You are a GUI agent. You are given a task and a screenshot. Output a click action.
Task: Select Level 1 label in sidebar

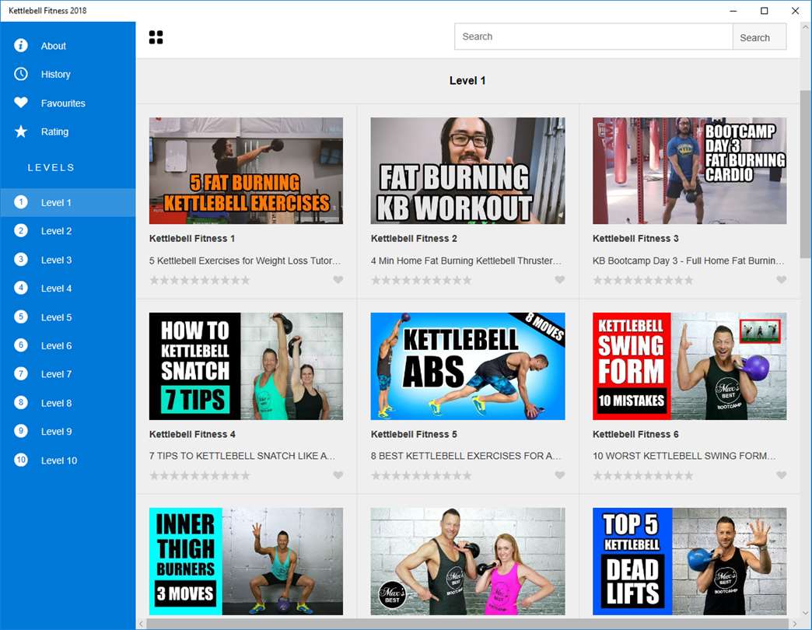pos(56,203)
